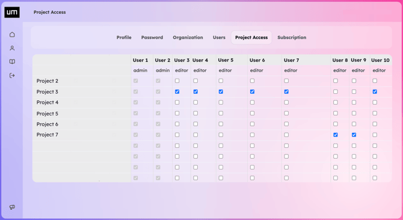Switch to the Profile tab
The image size is (403, 220).
pyautogui.click(x=124, y=37)
